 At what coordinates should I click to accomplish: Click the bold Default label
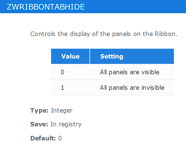pos(43,138)
